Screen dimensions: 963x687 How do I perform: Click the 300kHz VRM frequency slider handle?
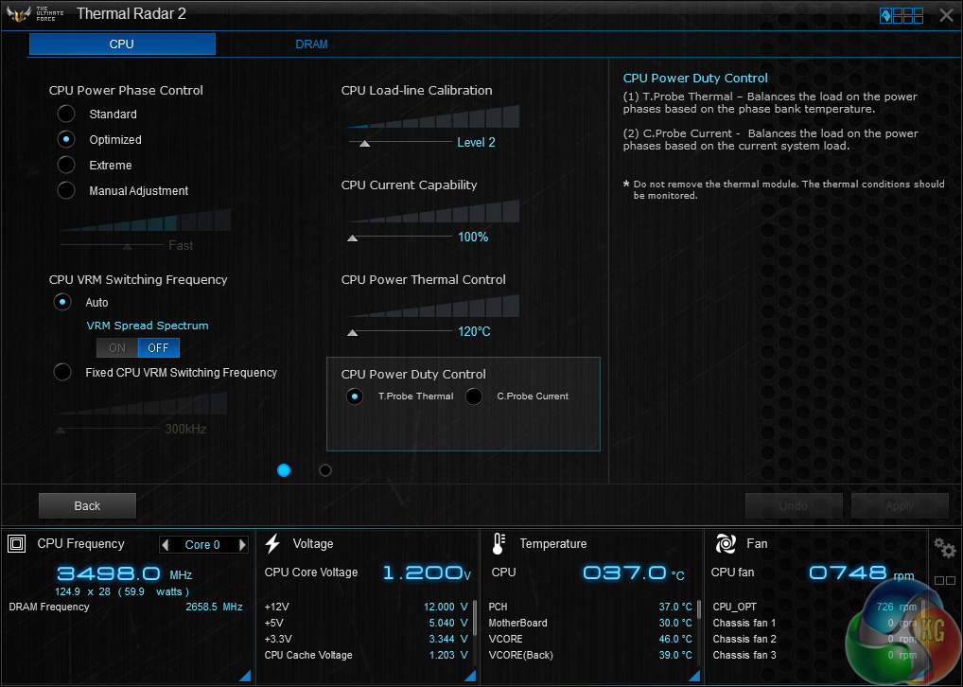pos(61,430)
